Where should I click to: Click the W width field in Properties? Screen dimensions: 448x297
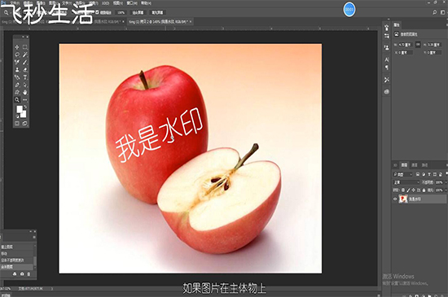pyautogui.click(x=406, y=45)
